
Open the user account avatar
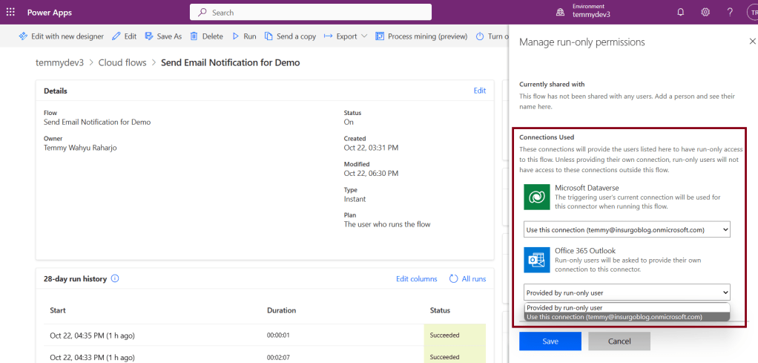point(753,12)
